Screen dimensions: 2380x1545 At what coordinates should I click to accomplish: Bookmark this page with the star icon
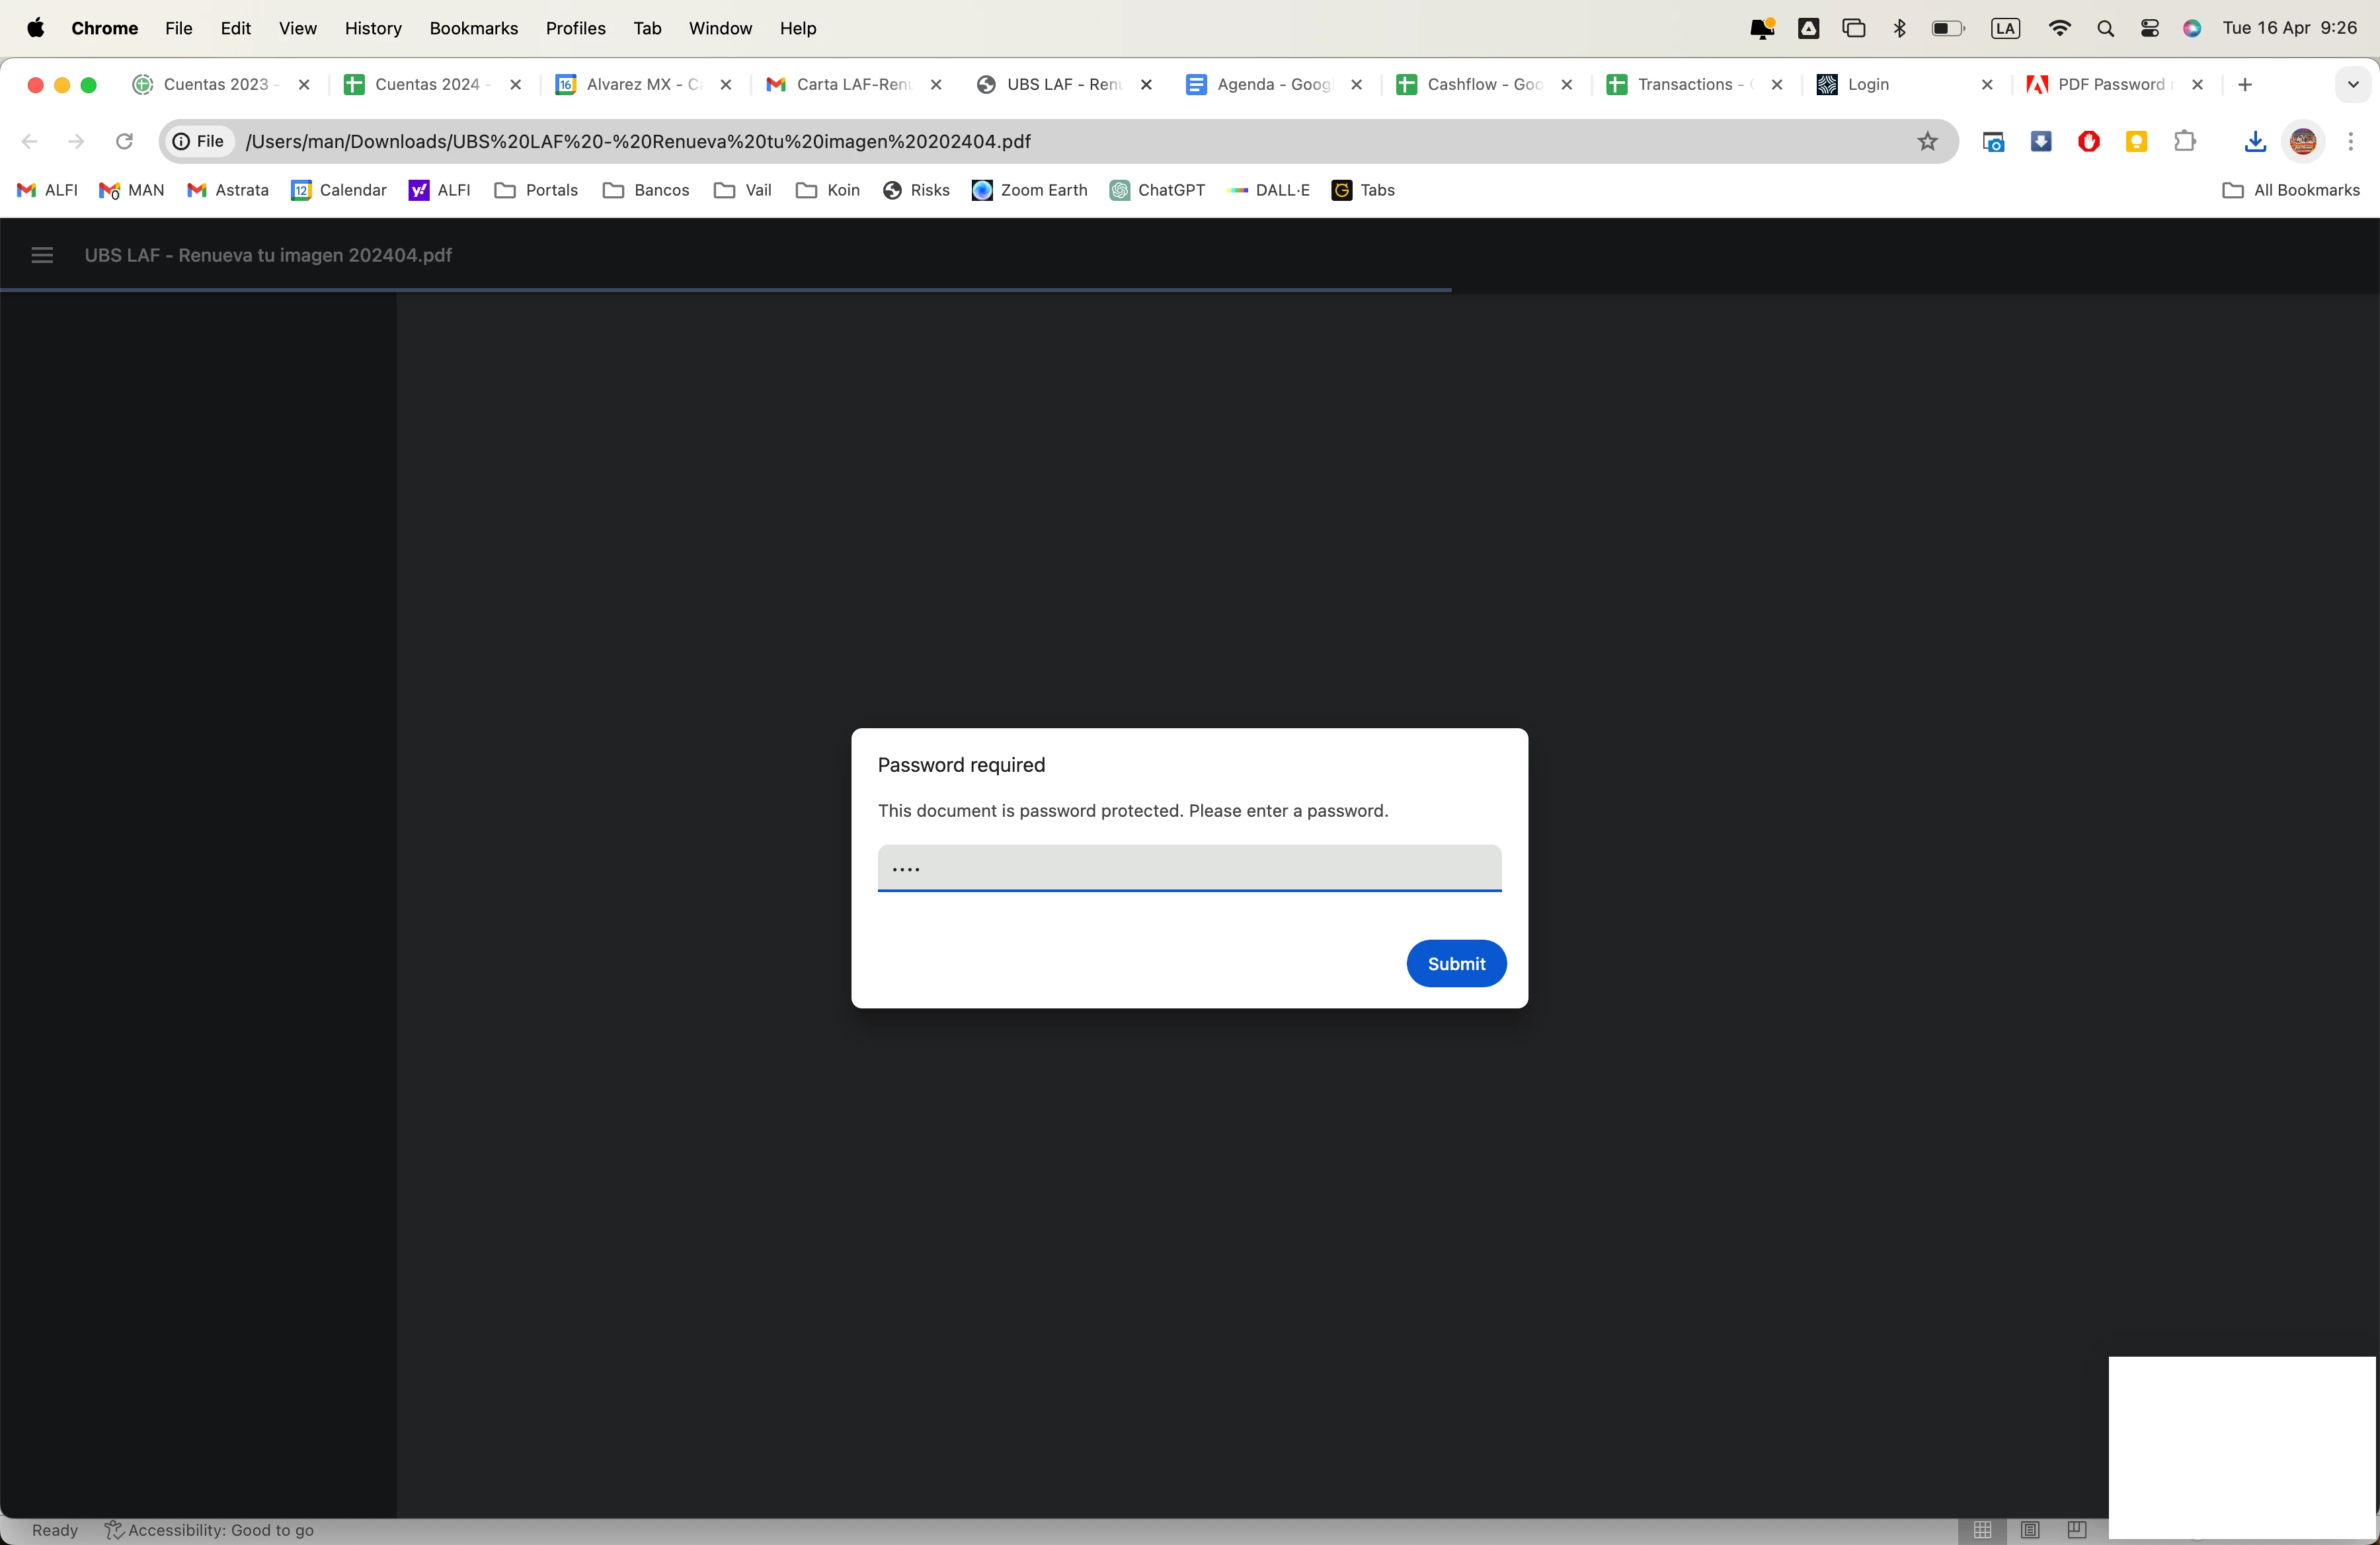click(x=1927, y=142)
